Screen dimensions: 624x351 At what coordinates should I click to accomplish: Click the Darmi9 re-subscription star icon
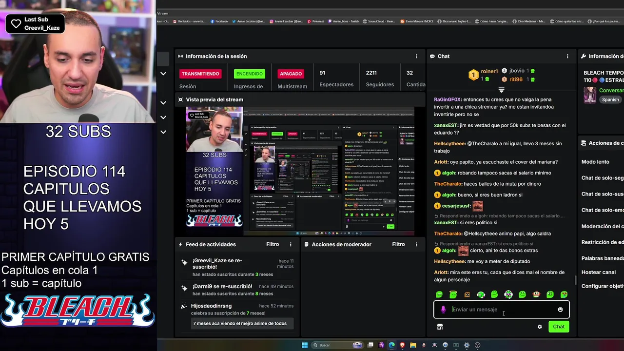tap(184, 288)
